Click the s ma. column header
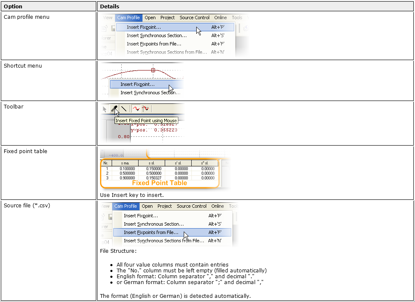 click(x=125, y=163)
